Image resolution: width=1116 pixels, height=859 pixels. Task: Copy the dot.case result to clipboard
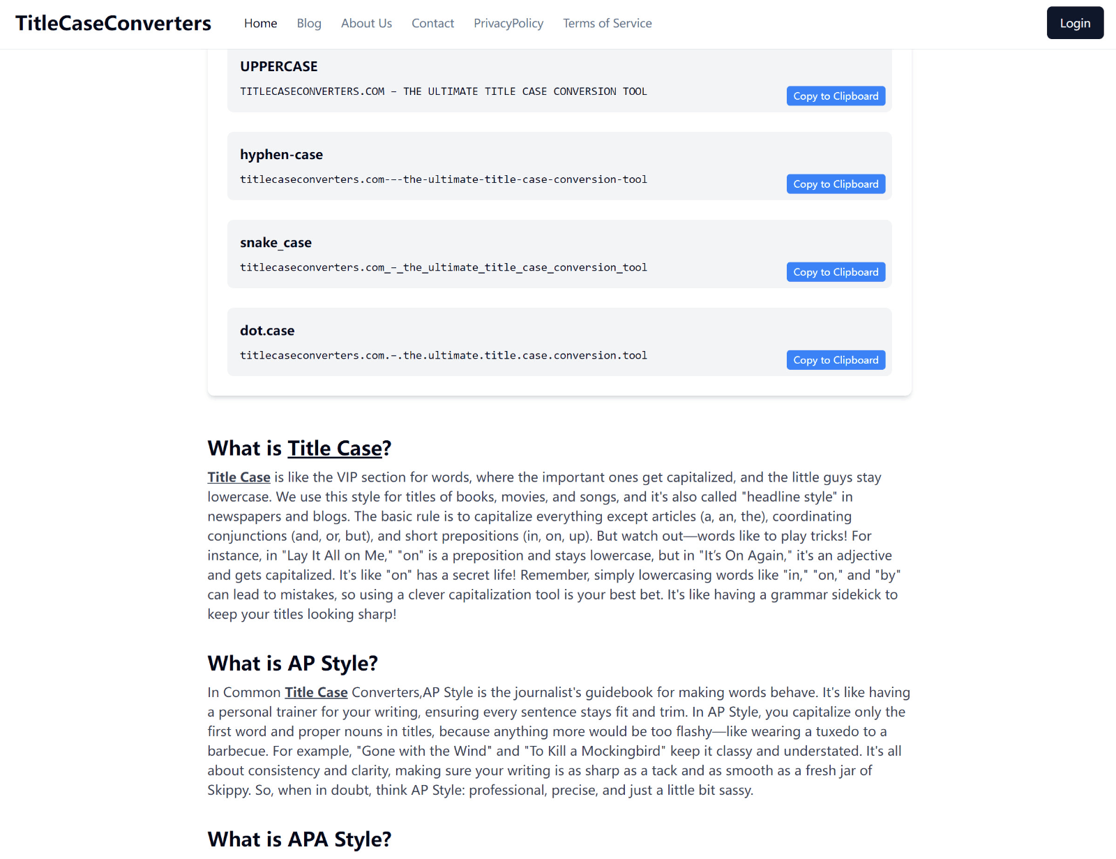click(836, 360)
